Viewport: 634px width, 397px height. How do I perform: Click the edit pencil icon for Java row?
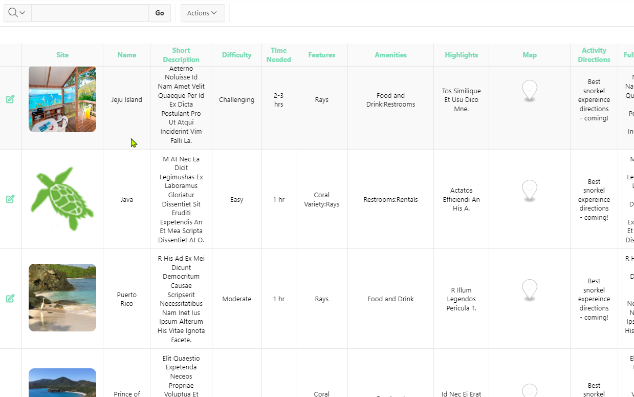coord(10,199)
